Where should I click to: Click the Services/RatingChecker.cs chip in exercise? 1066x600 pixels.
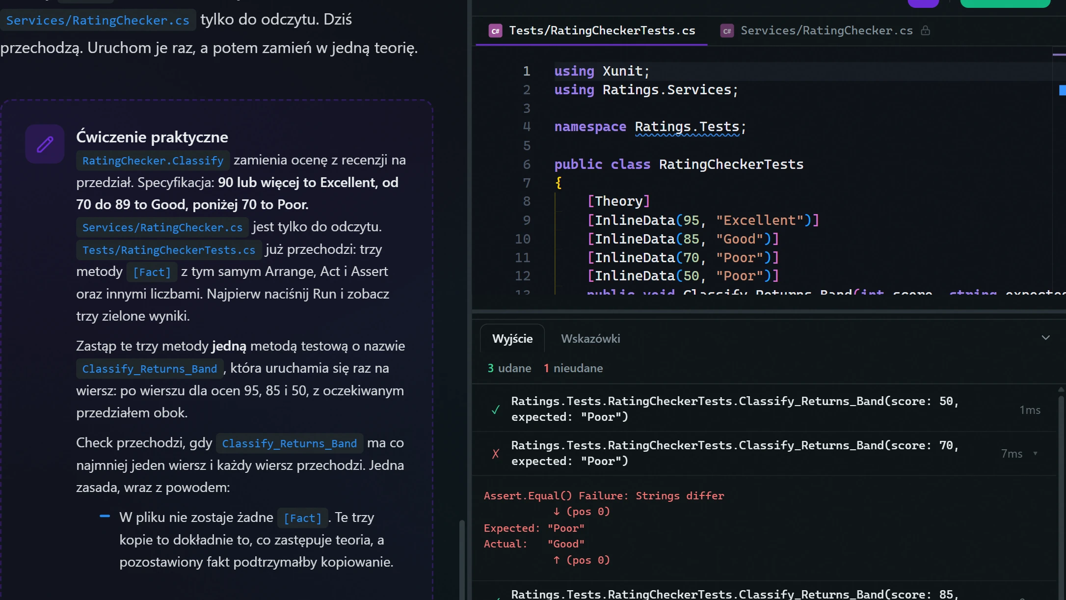click(162, 227)
